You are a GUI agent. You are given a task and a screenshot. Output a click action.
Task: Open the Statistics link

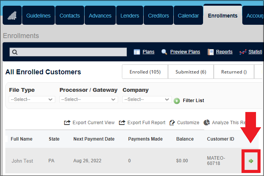click(255, 52)
